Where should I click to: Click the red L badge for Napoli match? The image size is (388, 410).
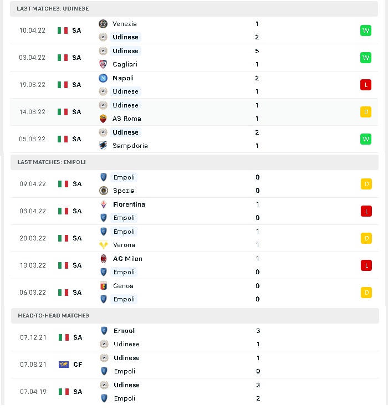point(366,85)
